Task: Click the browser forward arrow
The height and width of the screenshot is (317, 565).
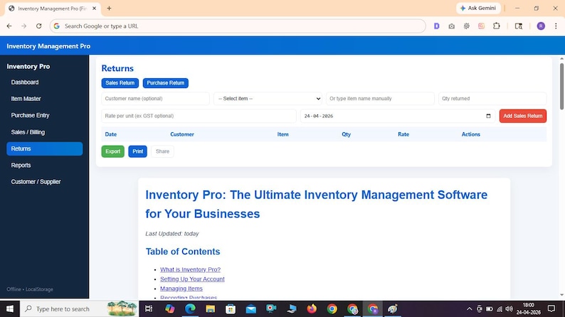Action: (x=23, y=26)
